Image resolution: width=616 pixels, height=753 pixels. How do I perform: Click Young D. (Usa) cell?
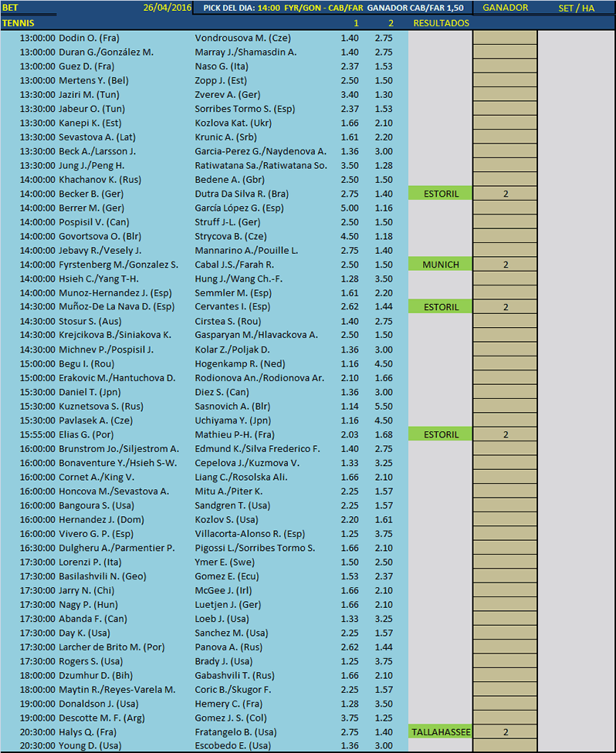click(90, 746)
